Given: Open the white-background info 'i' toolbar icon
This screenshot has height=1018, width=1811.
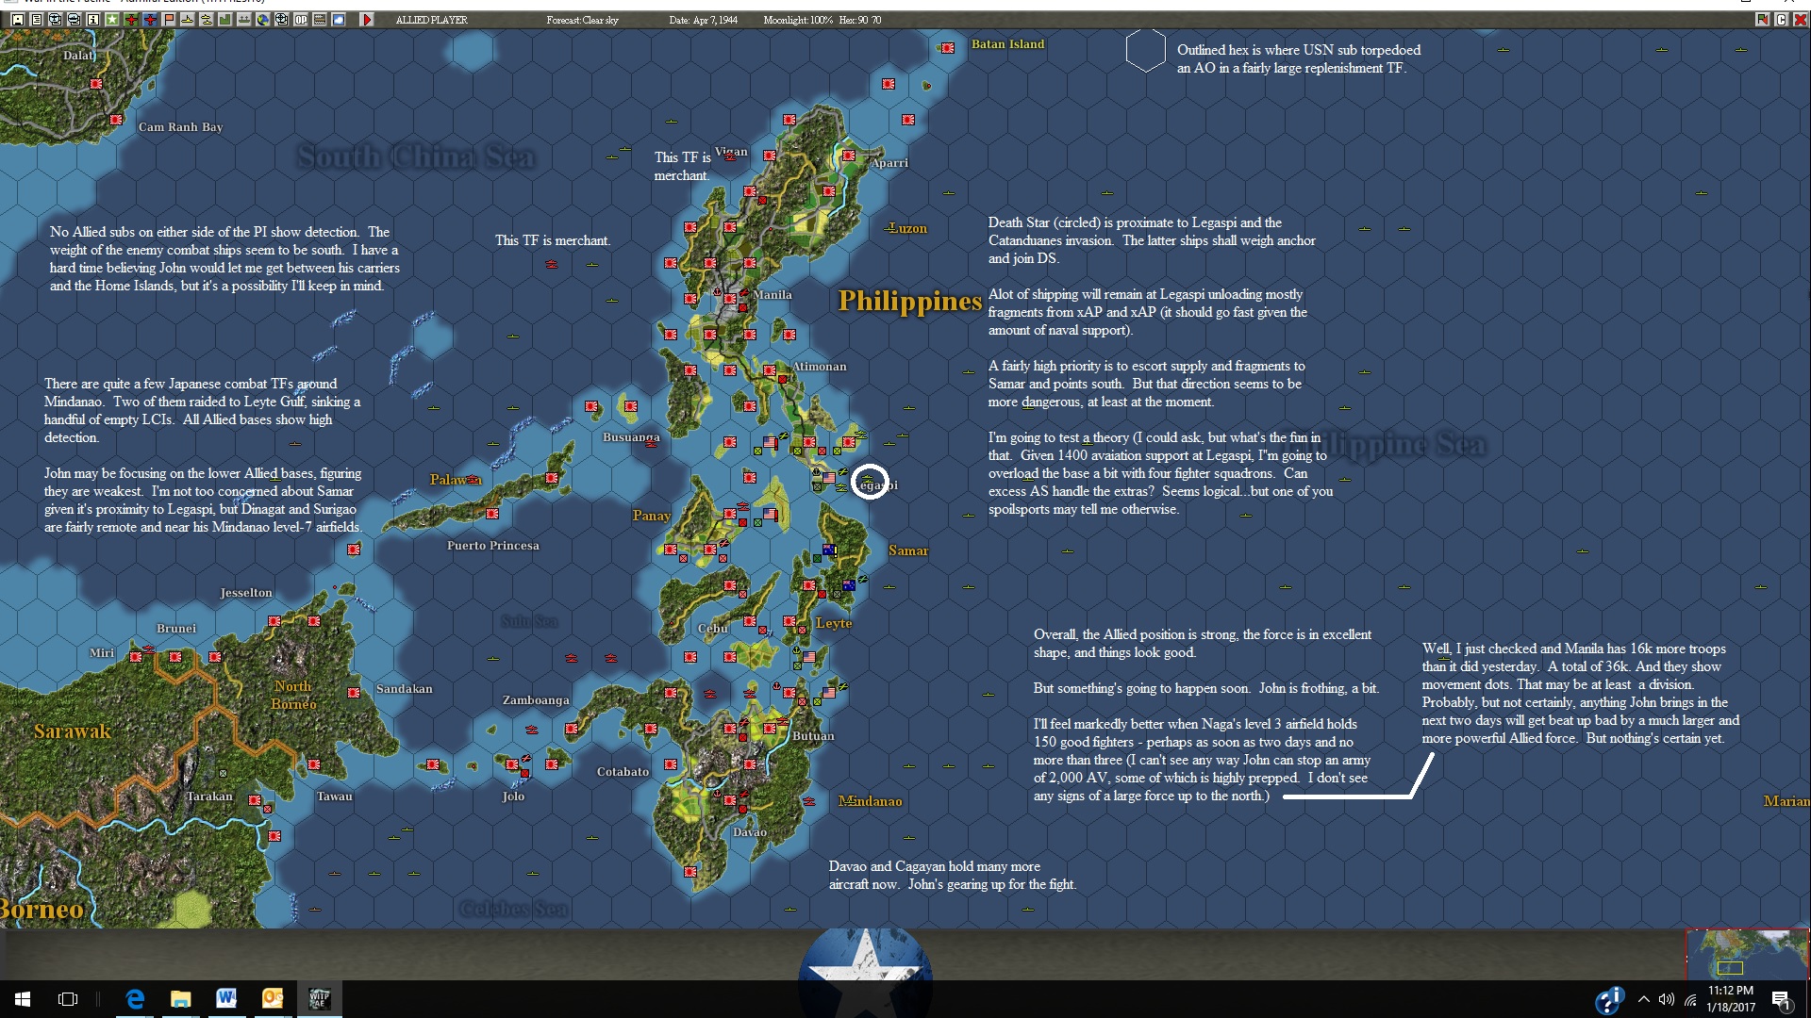Looking at the screenshot, I should pyautogui.click(x=93, y=20).
